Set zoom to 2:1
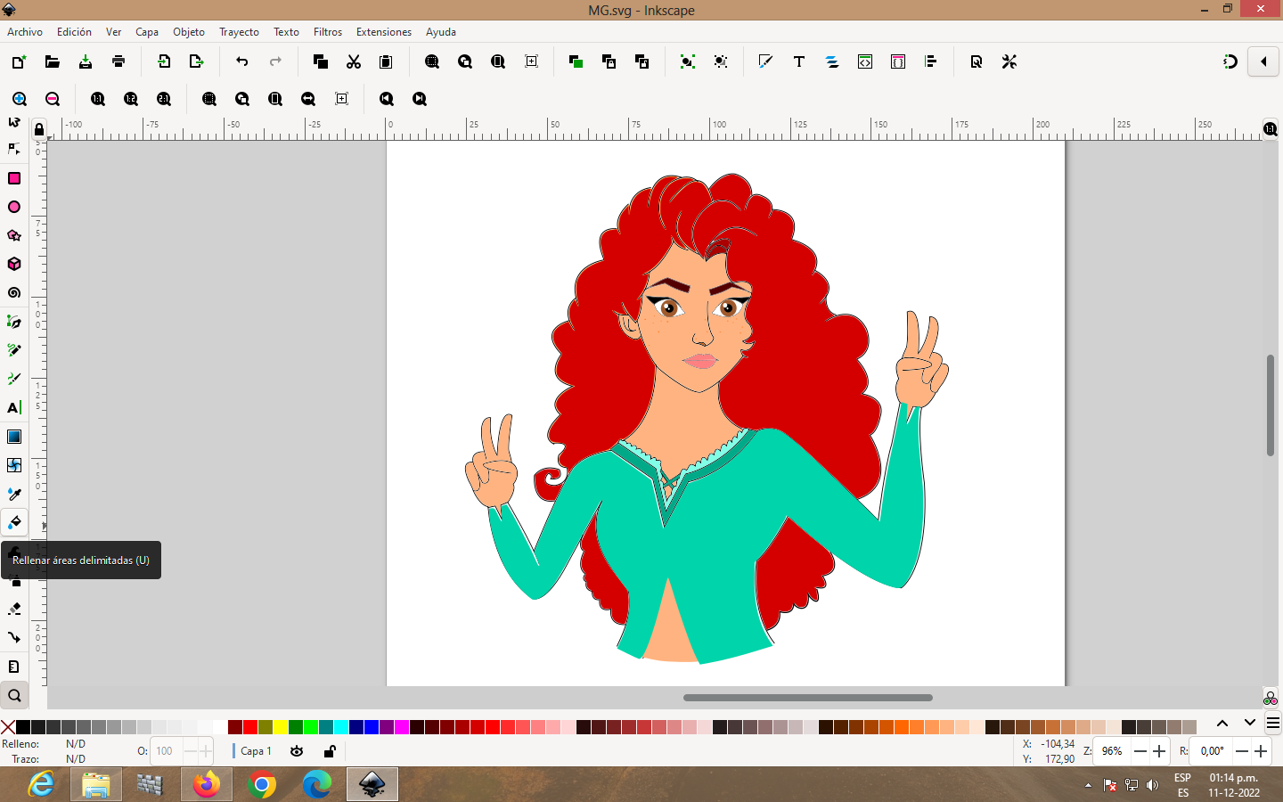Viewport: 1283px width, 802px height. tap(164, 99)
